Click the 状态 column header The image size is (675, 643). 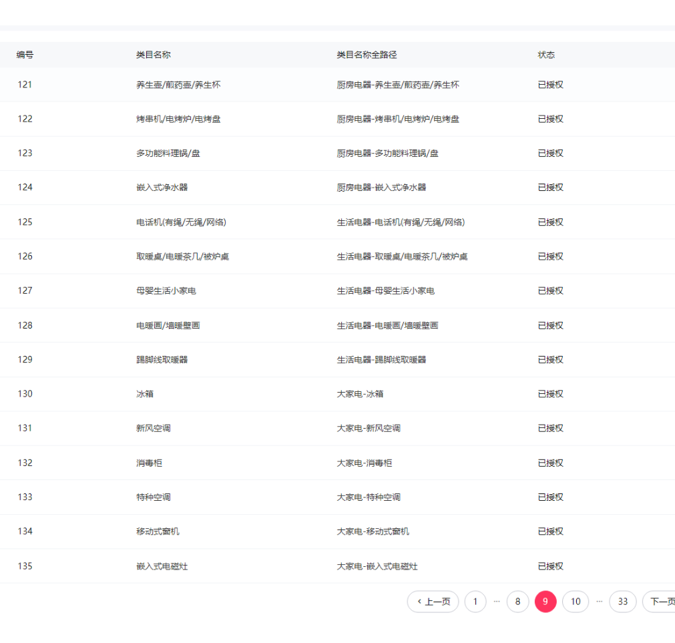coord(546,55)
